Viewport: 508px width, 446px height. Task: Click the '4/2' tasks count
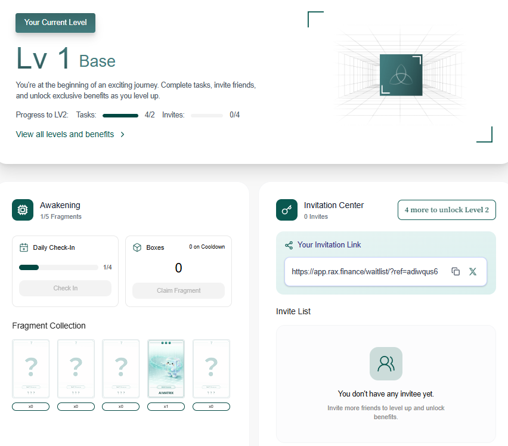[x=150, y=115]
